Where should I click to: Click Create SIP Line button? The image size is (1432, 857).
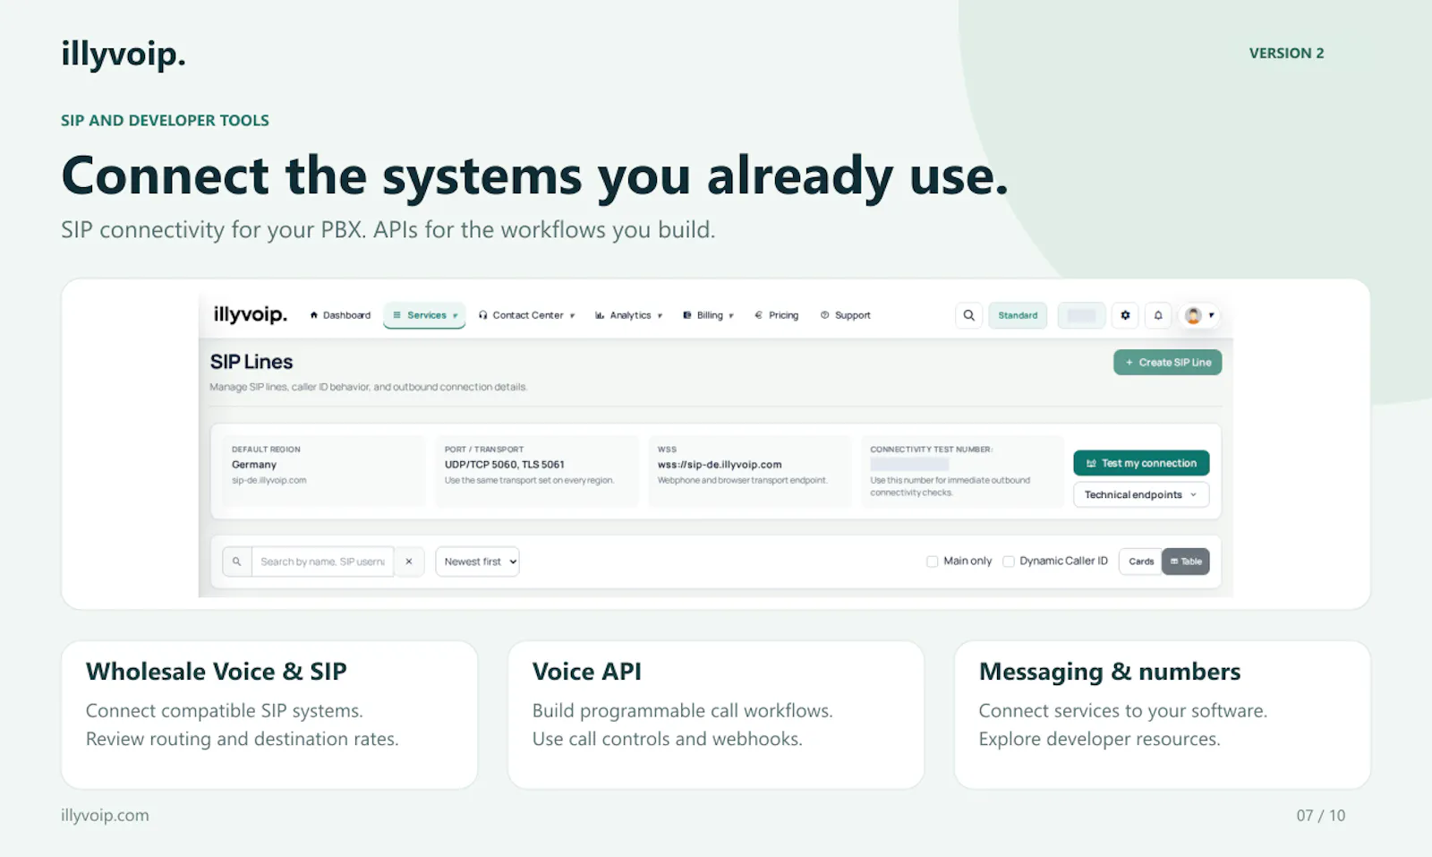(x=1168, y=363)
